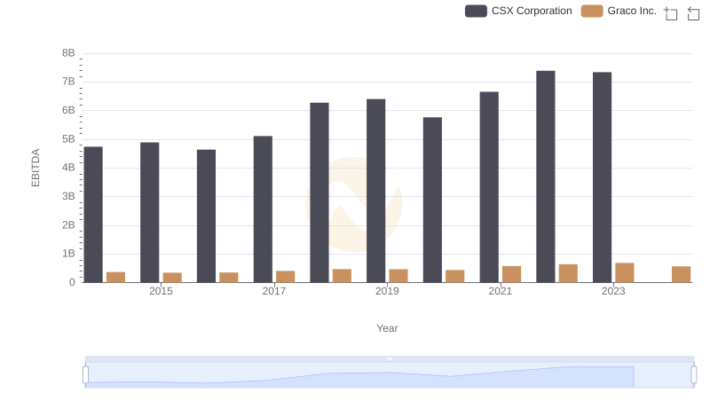Grab the right data zoom slider handle
This screenshot has height=409, width=710.
[694, 374]
